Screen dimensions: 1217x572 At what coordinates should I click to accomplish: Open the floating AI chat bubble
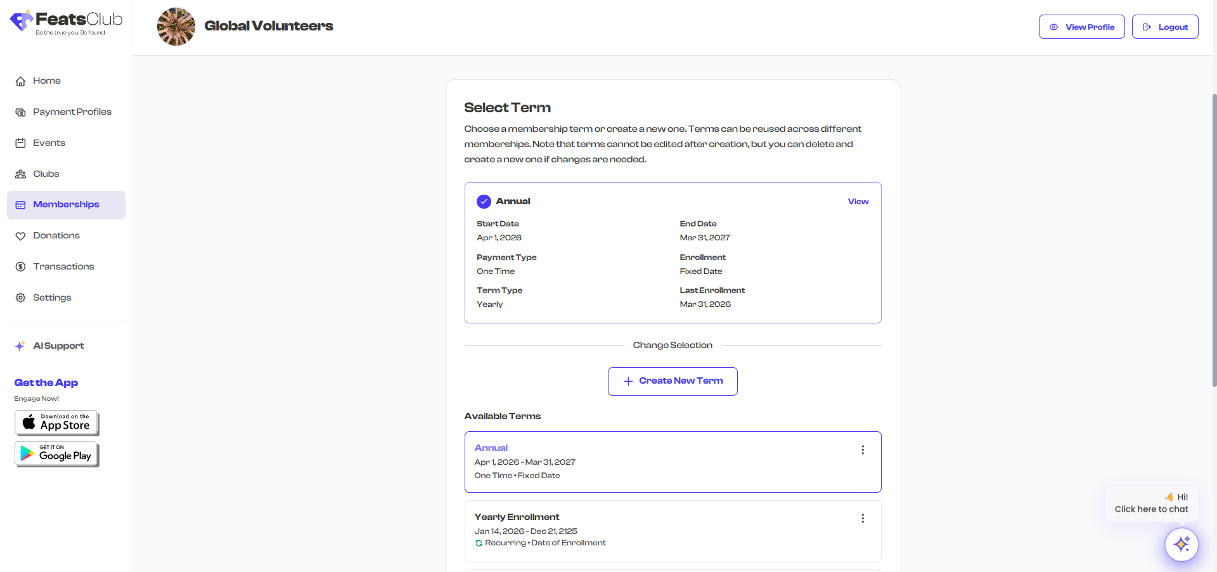pyautogui.click(x=1182, y=544)
